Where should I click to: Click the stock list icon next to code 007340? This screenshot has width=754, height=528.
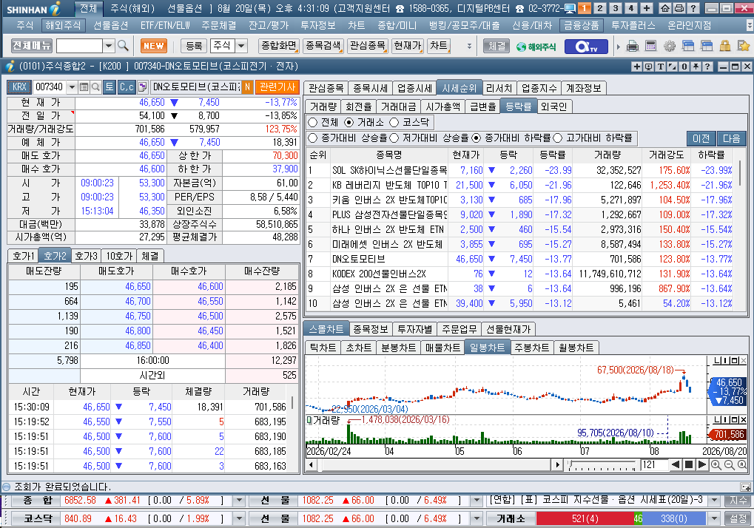click(x=84, y=87)
